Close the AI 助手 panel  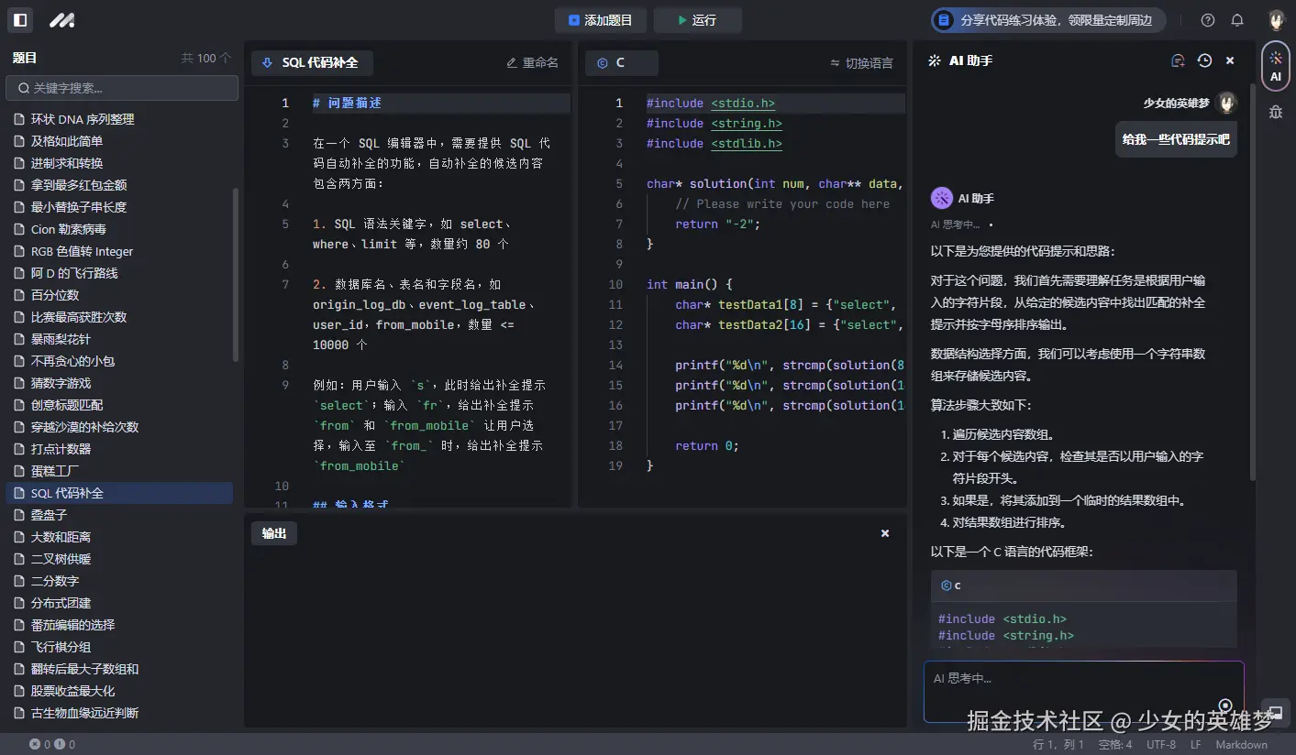click(x=1230, y=60)
